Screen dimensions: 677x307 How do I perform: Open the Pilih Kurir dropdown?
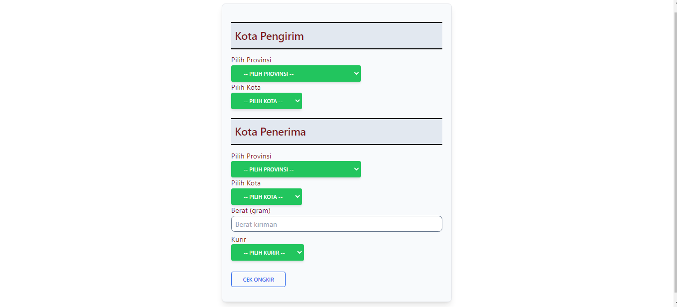point(267,252)
